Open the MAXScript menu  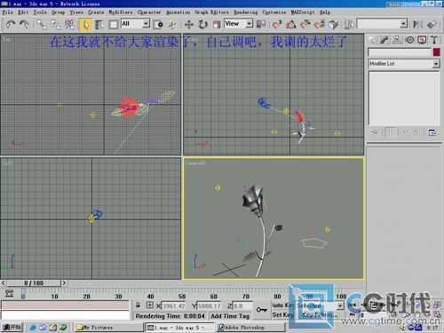[303, 12]
